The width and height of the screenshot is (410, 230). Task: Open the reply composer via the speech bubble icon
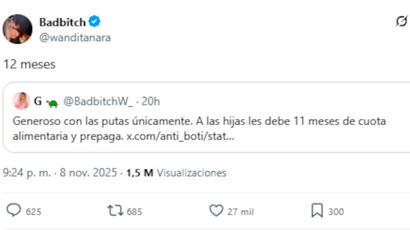tap(14, 211)
